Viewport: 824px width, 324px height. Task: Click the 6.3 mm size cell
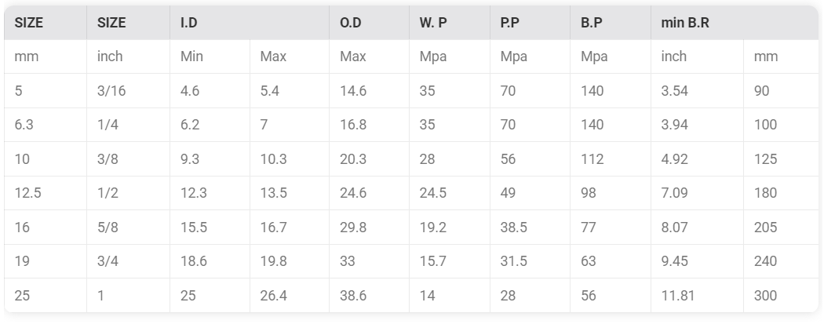(x=46, y=125)
